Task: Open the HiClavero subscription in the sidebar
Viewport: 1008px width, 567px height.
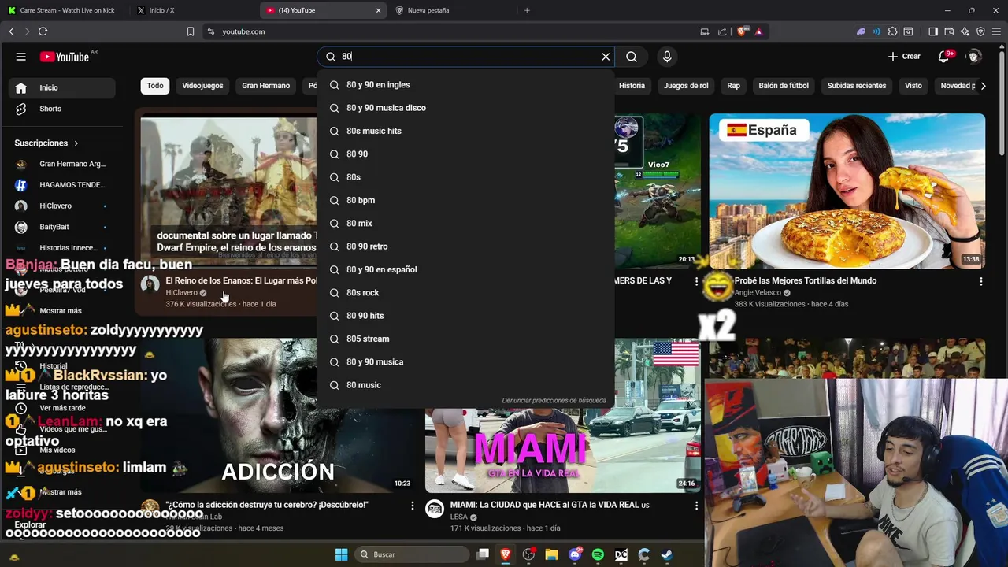Action: pos(61,206)
